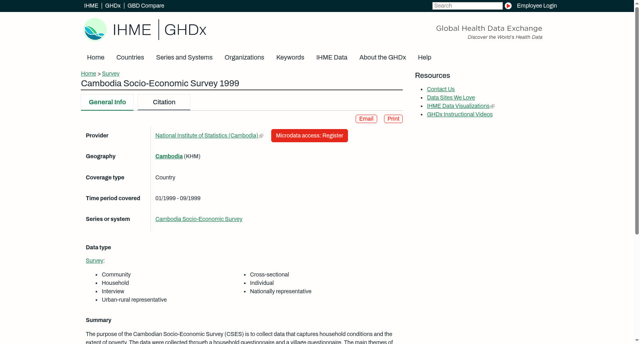Open Cambodia Socio-Economic Survey series link

point(199,219)
